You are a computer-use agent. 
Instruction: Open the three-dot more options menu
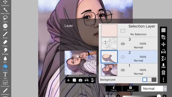pyautogui.click(x=163, y=80)
